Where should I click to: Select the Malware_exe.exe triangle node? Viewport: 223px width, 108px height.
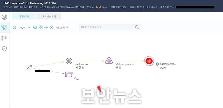tap(109, 61)
